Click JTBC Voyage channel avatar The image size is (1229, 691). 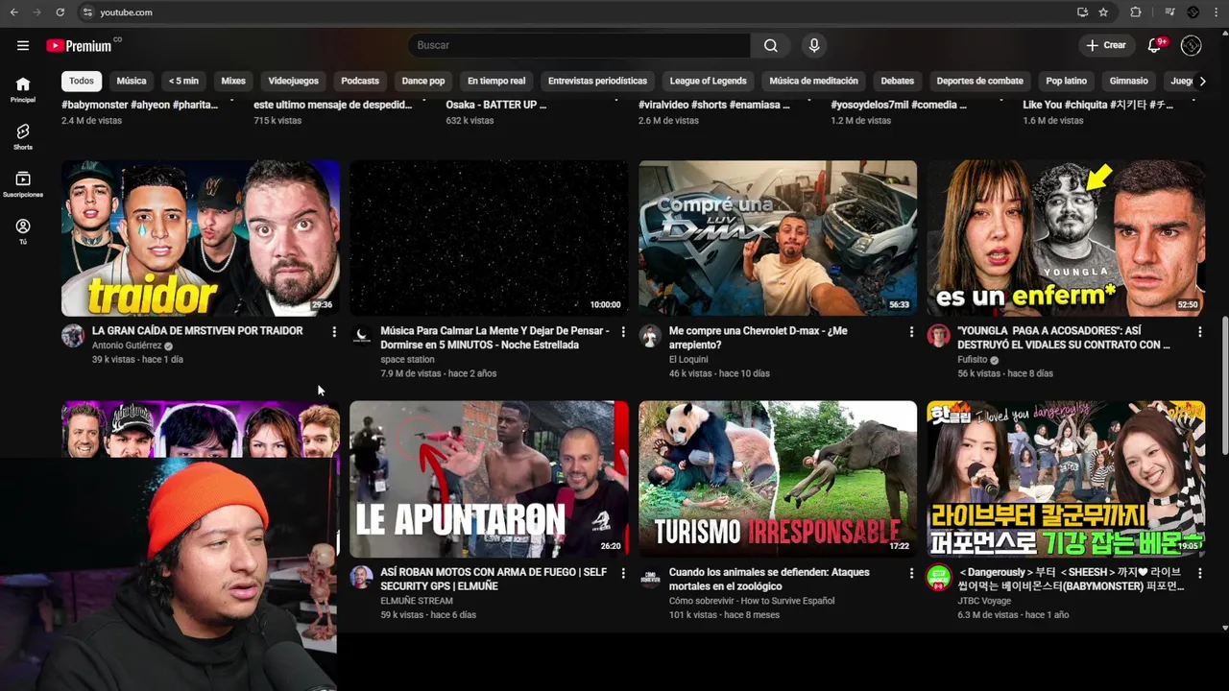pos(938,577)
